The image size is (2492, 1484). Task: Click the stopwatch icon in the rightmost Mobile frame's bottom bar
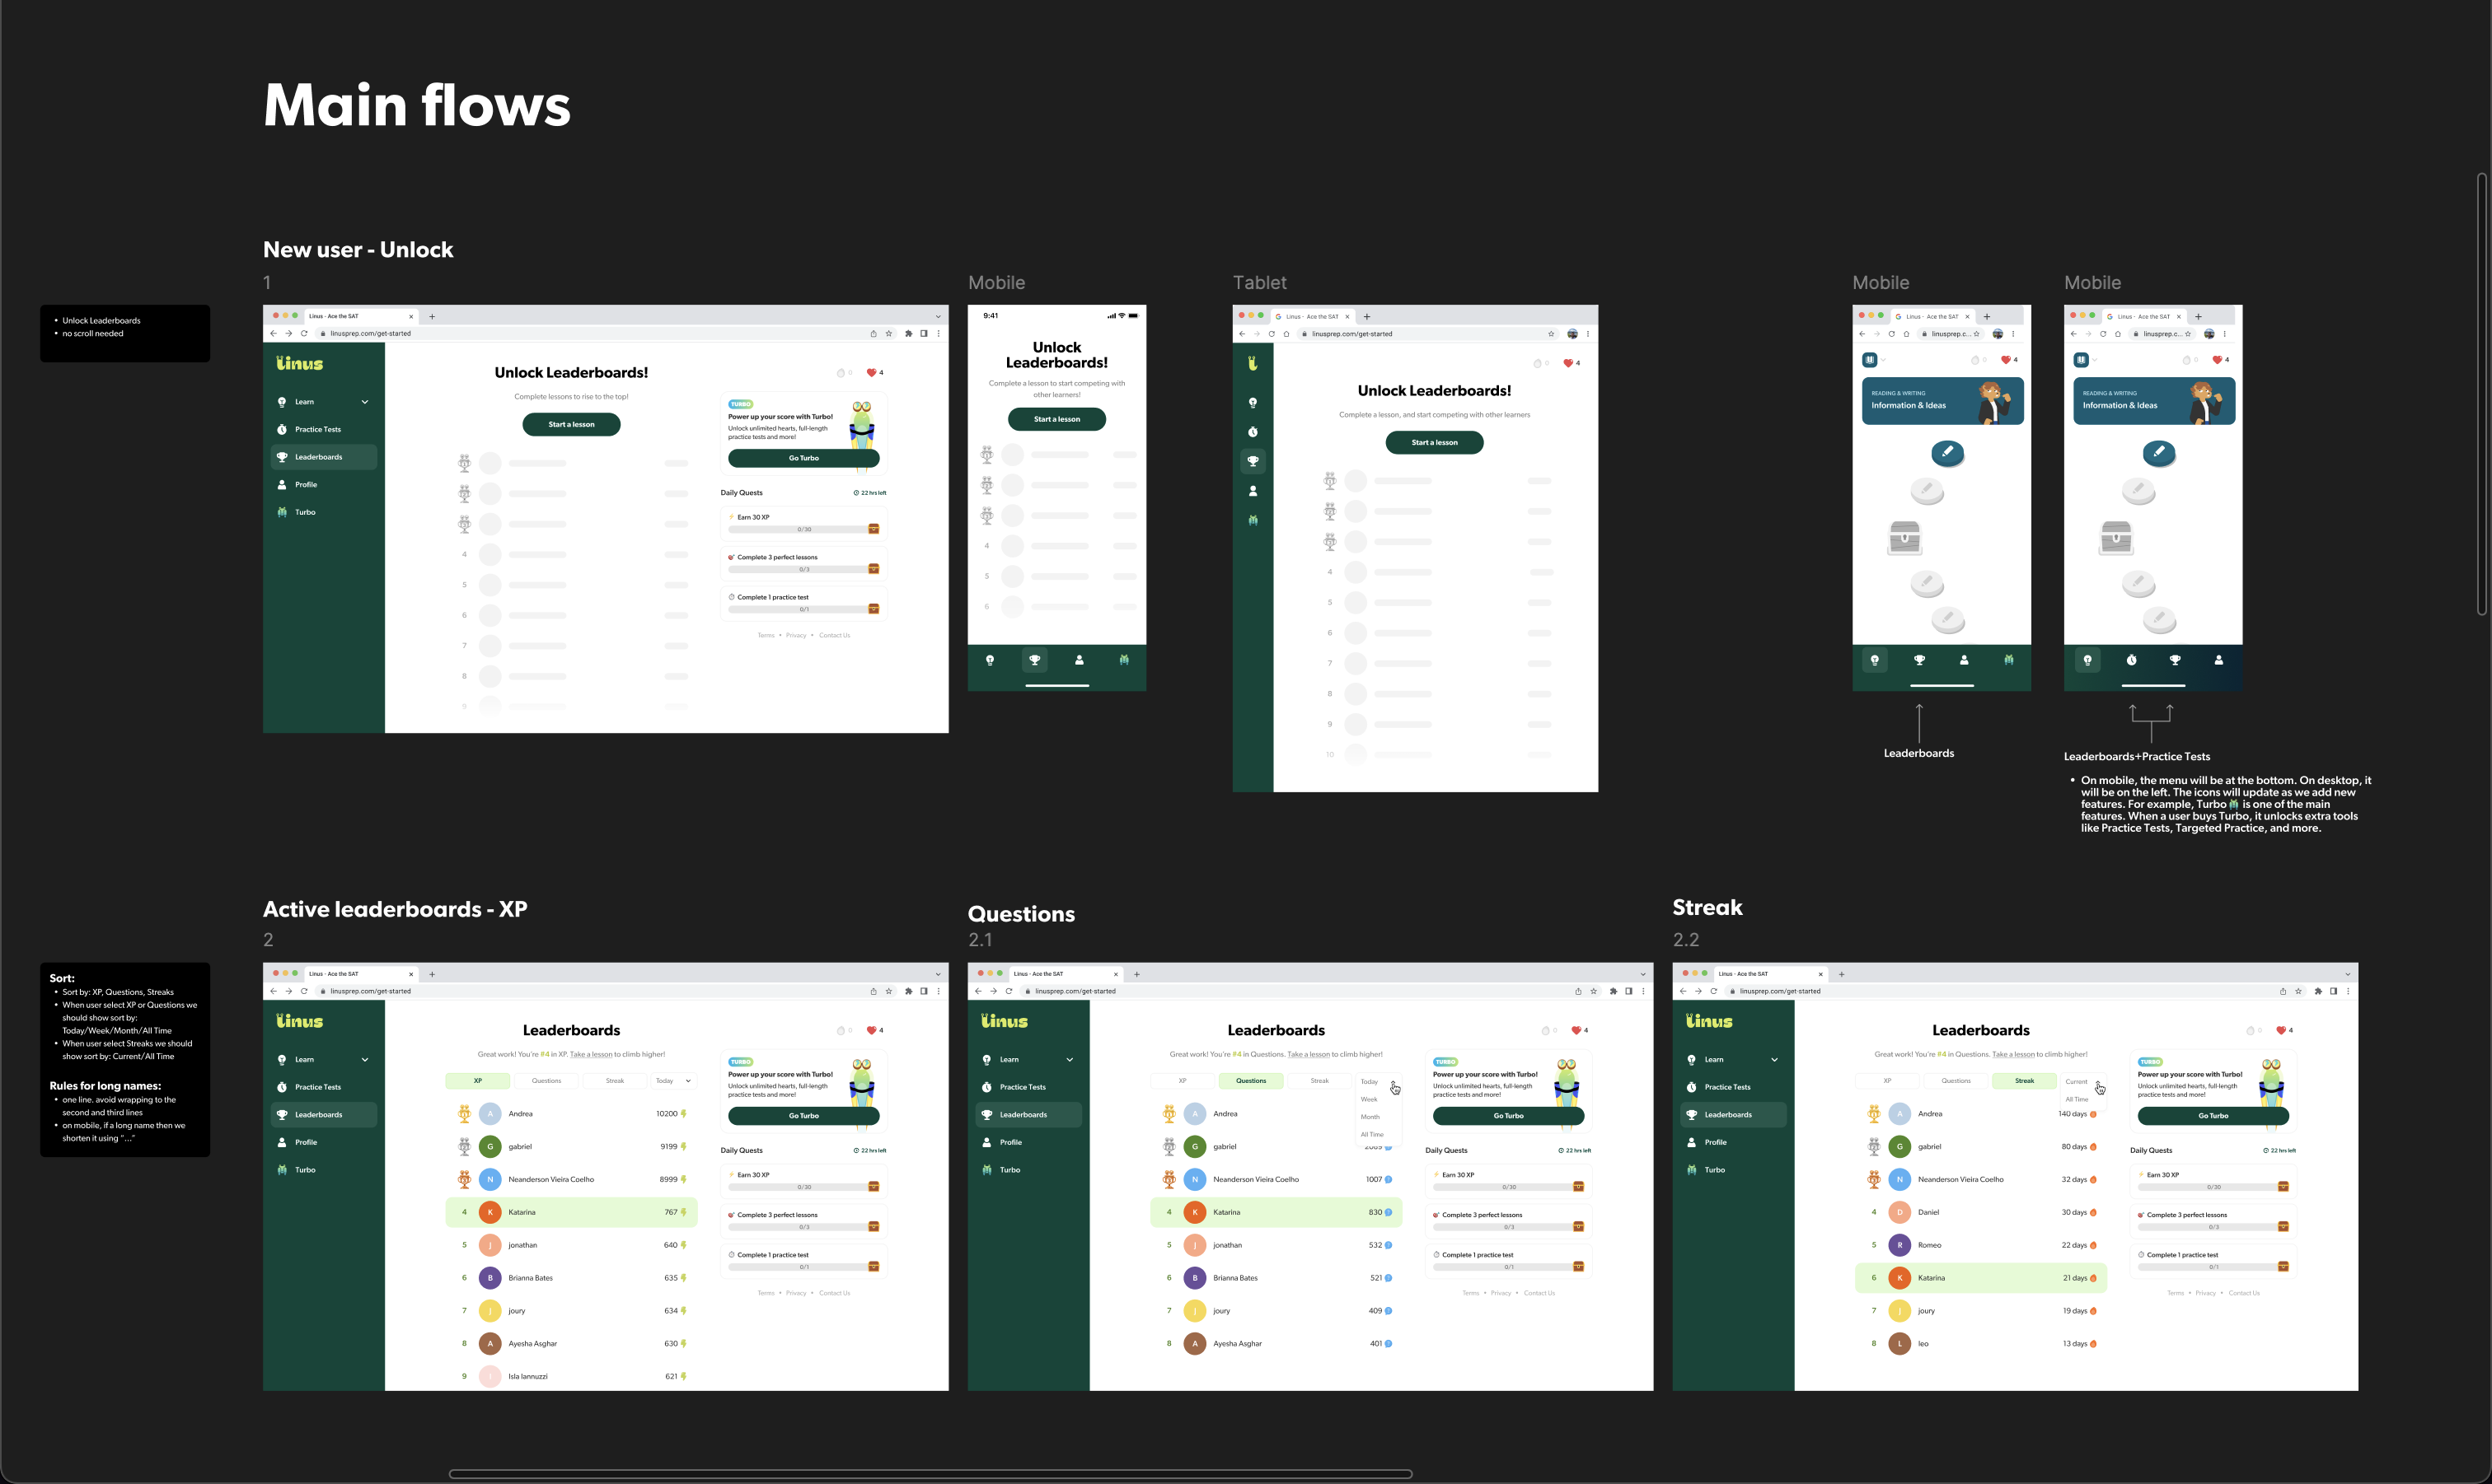[x=2131, y=660]
